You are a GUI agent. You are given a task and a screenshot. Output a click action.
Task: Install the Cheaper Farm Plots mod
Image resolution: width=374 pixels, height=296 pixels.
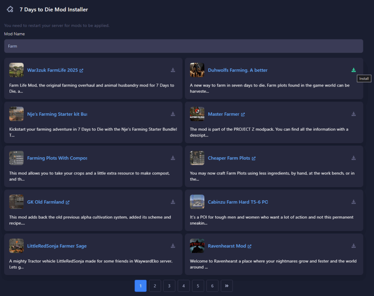(353, 158)
